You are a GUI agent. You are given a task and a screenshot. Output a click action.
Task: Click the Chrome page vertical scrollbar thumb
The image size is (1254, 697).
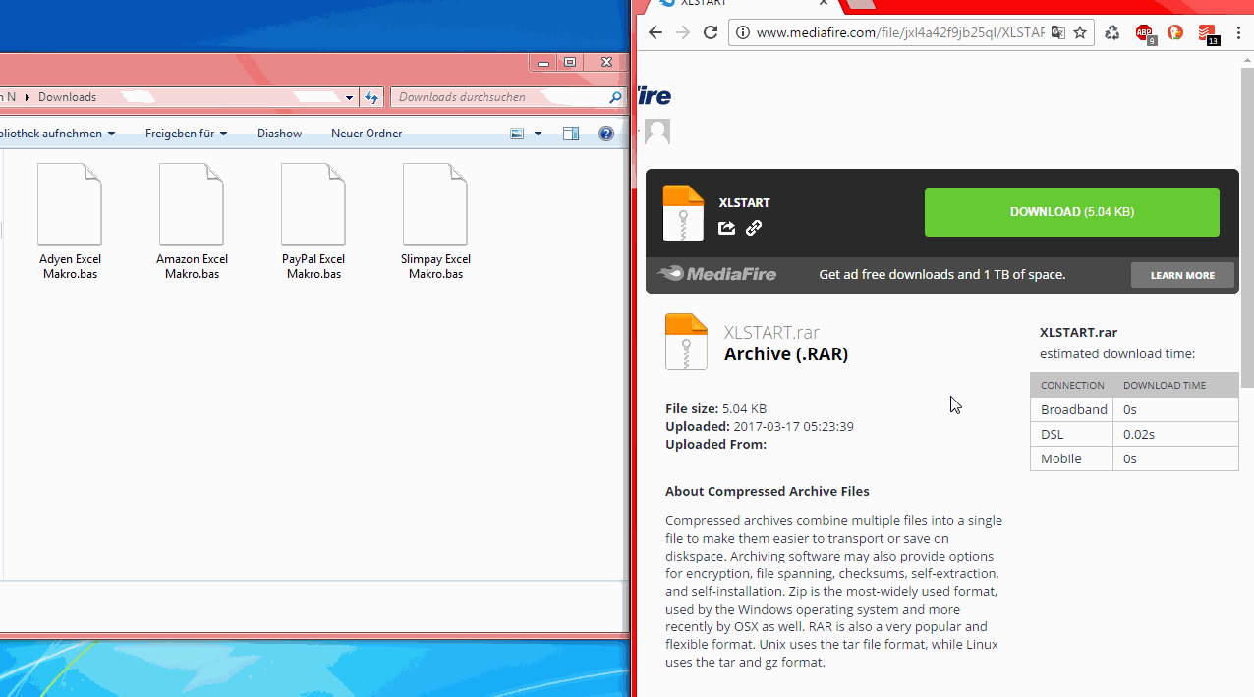[x=1248, y=226]
